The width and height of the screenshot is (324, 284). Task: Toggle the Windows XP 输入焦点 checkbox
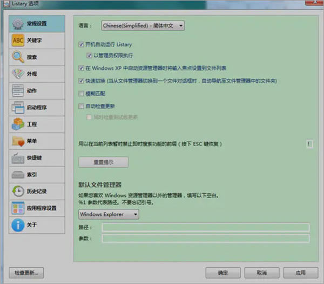[81, 68]
